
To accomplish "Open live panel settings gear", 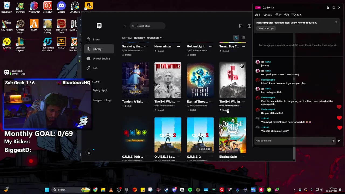I will coord(334,8).
